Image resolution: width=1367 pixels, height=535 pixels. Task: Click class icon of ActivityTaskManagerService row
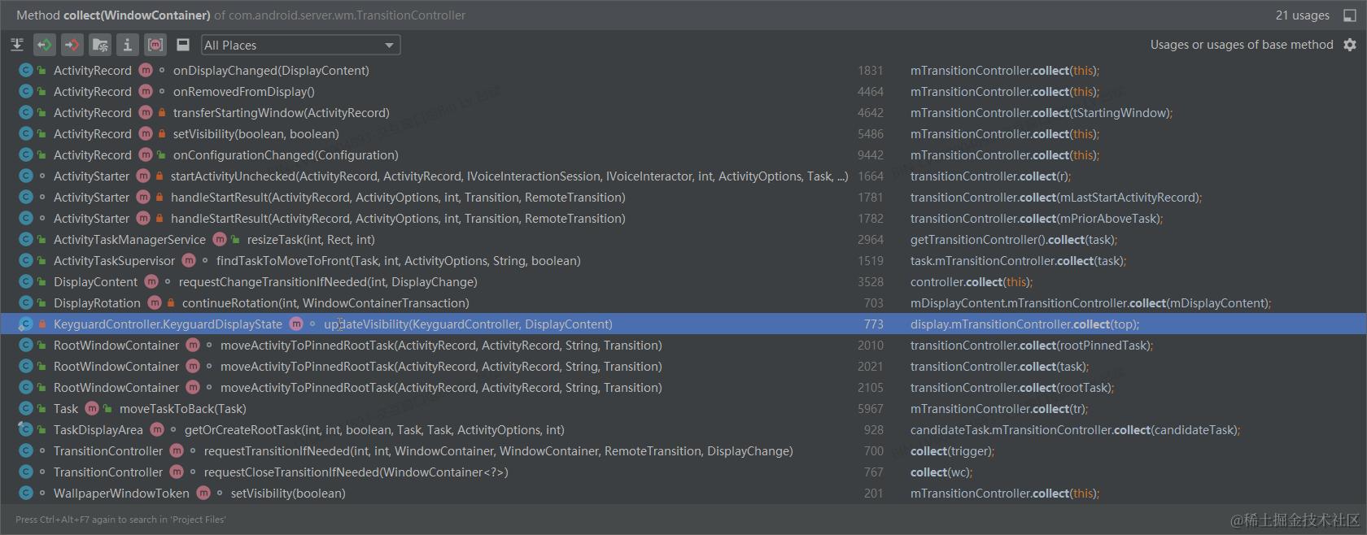coord(25,239)
